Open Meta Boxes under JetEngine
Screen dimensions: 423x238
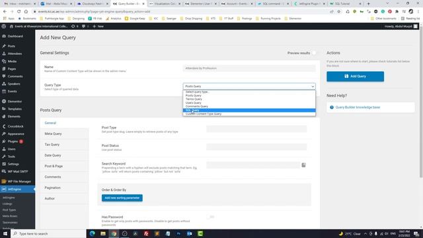[x=10, y=216]
